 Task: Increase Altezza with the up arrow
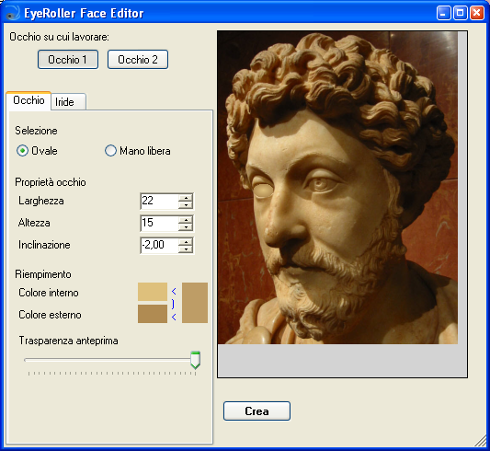pos(186,220)
